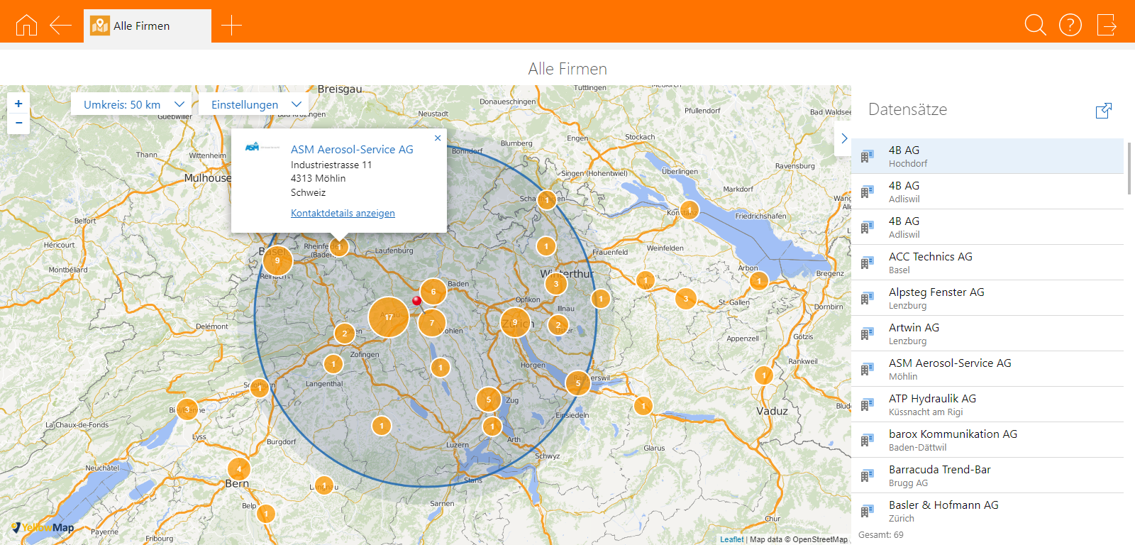Open a new tab with plus icon
This screenshot has width=1135, height=545.
coord(231,26)
